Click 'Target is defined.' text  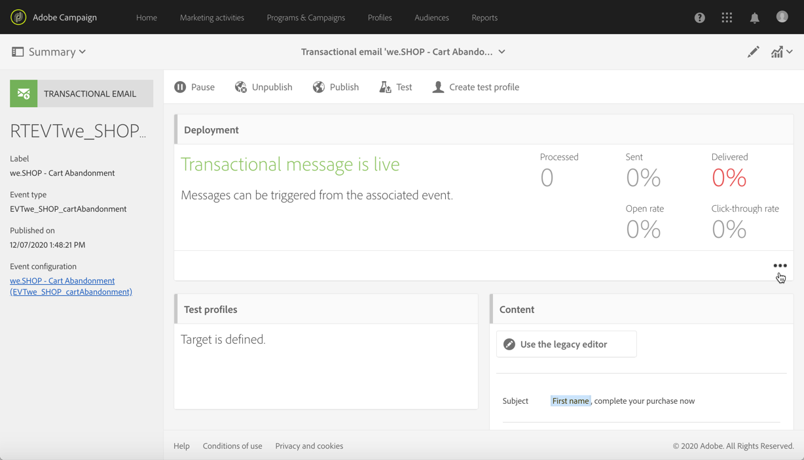click(223, 340)
